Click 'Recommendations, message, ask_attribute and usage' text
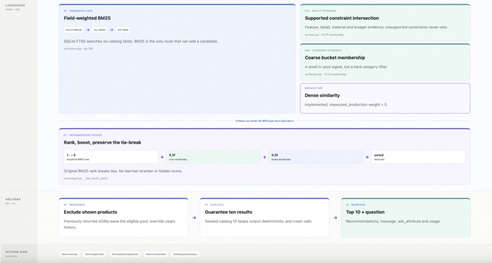This screenshot has height=263, width=492. click(393, 222)
